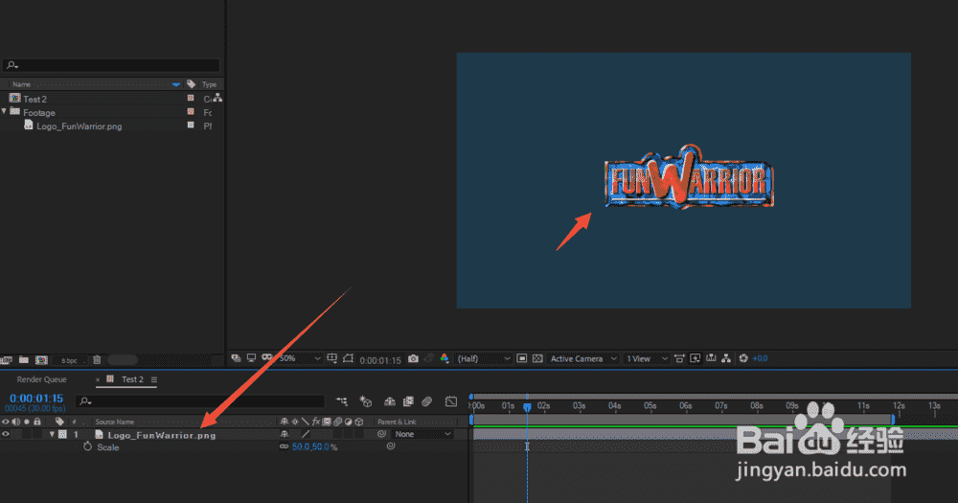Click the 05s mark on the time ruler
The width and height of the screenshot is (958, 503).
[650, 406]
